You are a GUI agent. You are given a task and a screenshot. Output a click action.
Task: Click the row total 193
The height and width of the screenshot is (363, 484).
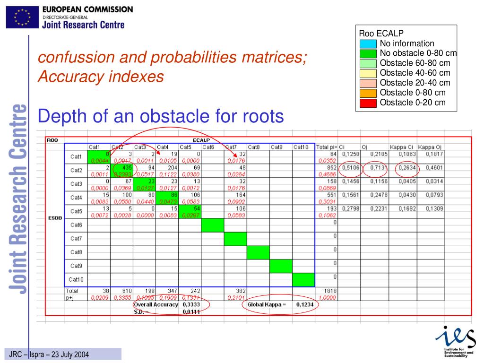(332, 208)
